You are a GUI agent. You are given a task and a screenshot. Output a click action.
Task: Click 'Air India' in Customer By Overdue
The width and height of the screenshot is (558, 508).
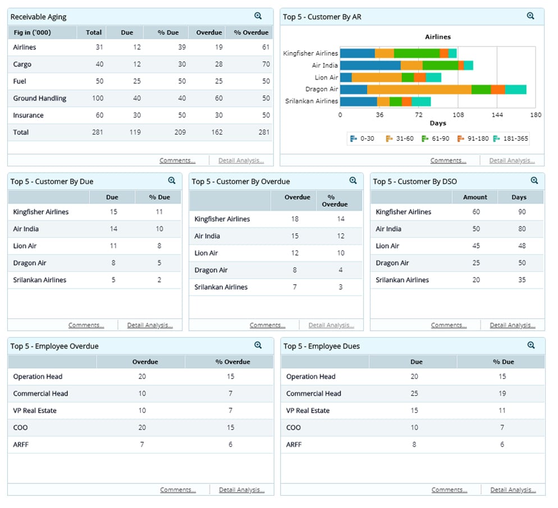pos(207,236)
